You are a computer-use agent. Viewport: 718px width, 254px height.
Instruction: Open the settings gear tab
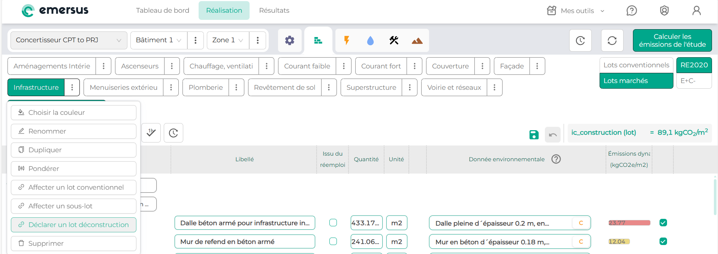[x=290, y=40]
